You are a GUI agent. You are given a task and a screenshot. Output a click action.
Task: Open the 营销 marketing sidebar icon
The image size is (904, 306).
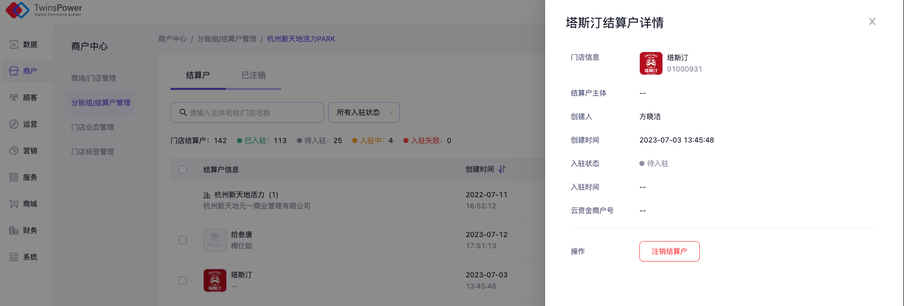tap(14, 151)
